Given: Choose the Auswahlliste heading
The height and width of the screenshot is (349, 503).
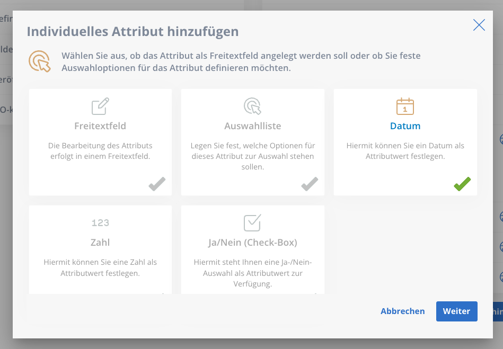Looking at the screenshot, I should tap(252, 126).
